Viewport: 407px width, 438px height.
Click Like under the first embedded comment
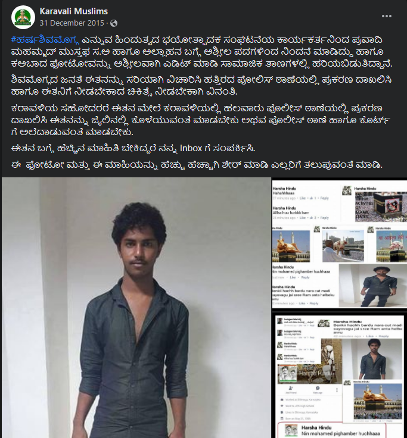302,198
